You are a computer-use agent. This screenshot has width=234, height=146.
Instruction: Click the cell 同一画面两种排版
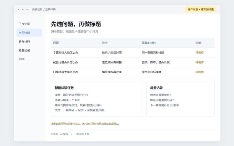click(153, 52)
